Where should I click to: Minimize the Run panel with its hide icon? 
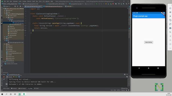click(x=127, y=74)
